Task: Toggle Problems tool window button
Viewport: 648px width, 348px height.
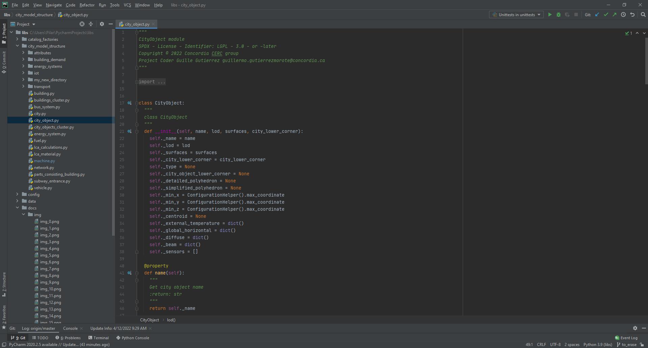Action: click(x=68, y=338)
